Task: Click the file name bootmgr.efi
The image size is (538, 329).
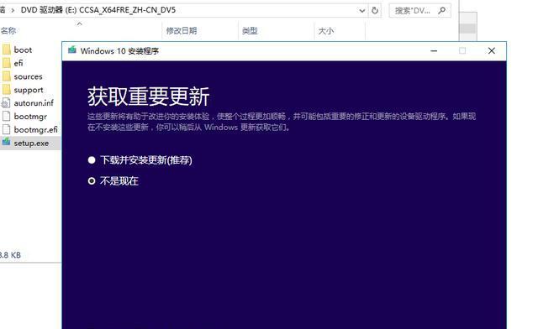Action: (x=35, y=130)
